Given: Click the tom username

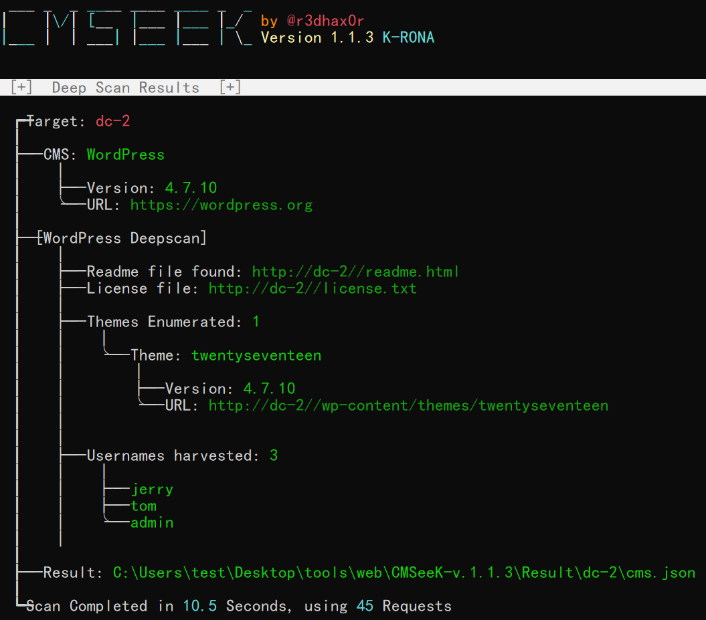Looking at the screenshot, I should click(144, 506).
